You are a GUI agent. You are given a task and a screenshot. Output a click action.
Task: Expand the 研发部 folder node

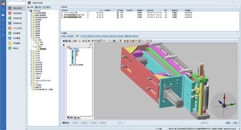point(31,22)
